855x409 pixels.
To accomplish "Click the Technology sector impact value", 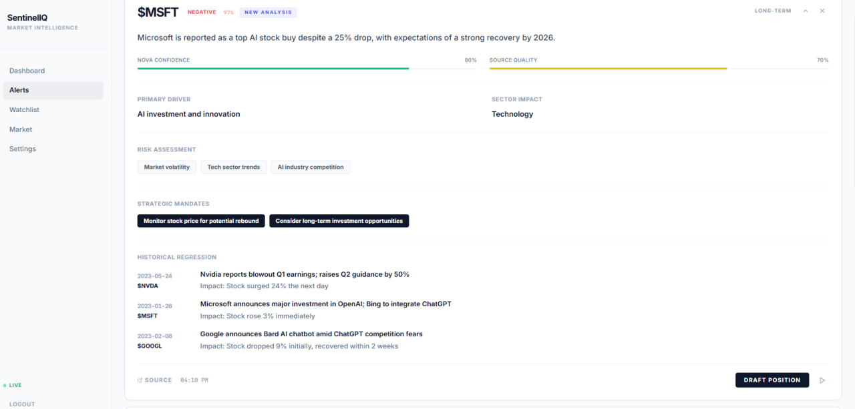I will pyautogui.click(x=512, y=114).
